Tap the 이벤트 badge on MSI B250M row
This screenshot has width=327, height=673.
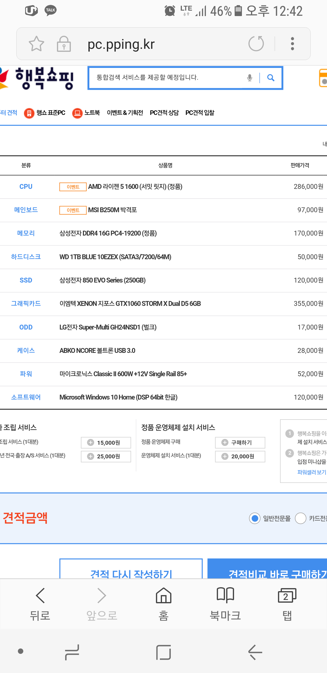click(73, 210)
